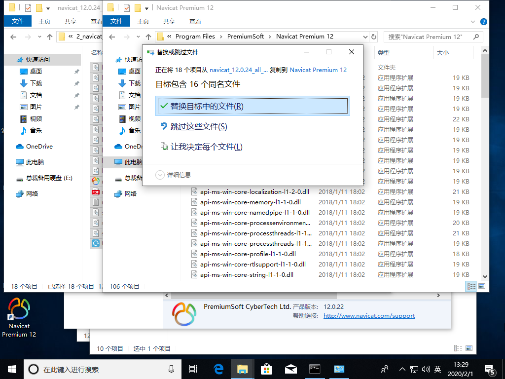
Task: Open Task View on taskbar
Action: pyautogui.click(x=193, y=369)
